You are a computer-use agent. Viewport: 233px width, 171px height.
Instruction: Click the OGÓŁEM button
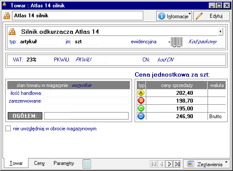(x=25, y=116)
